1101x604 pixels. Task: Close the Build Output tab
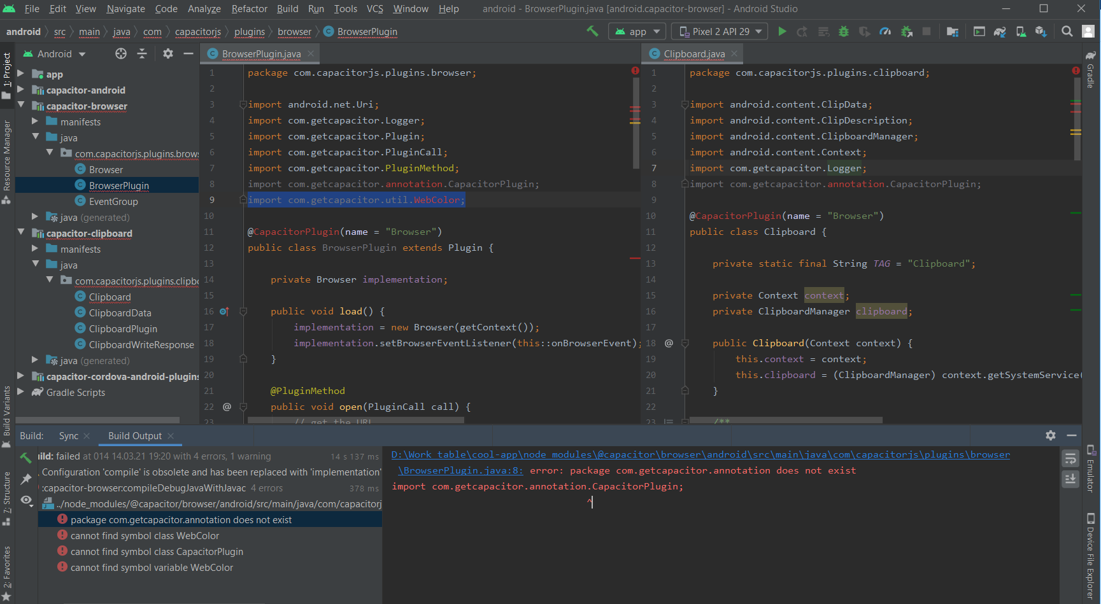(x=171, y=436)
